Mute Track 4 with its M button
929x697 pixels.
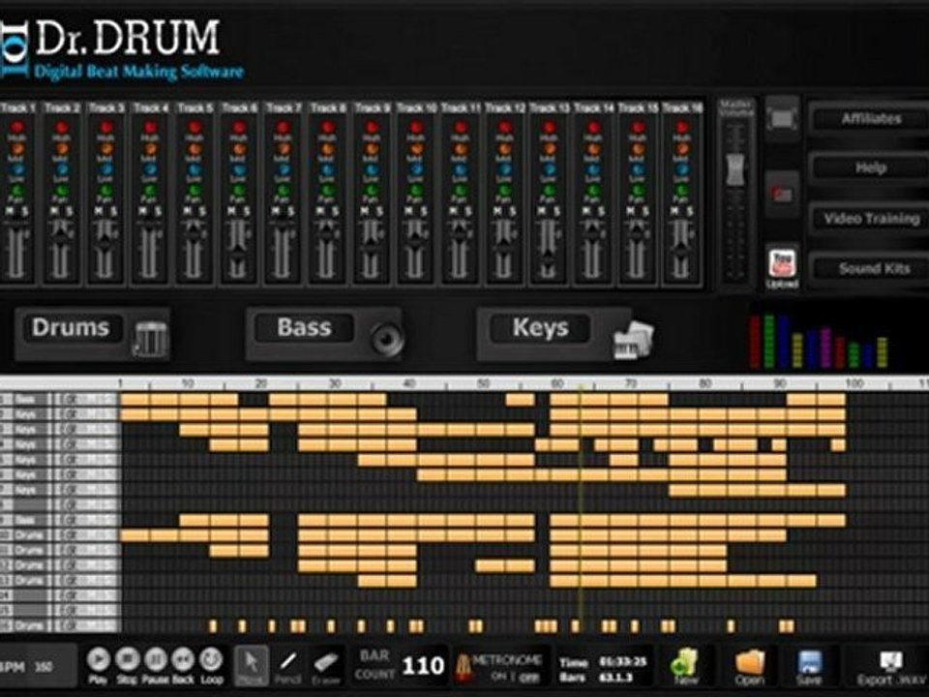[x=143, y=212]
